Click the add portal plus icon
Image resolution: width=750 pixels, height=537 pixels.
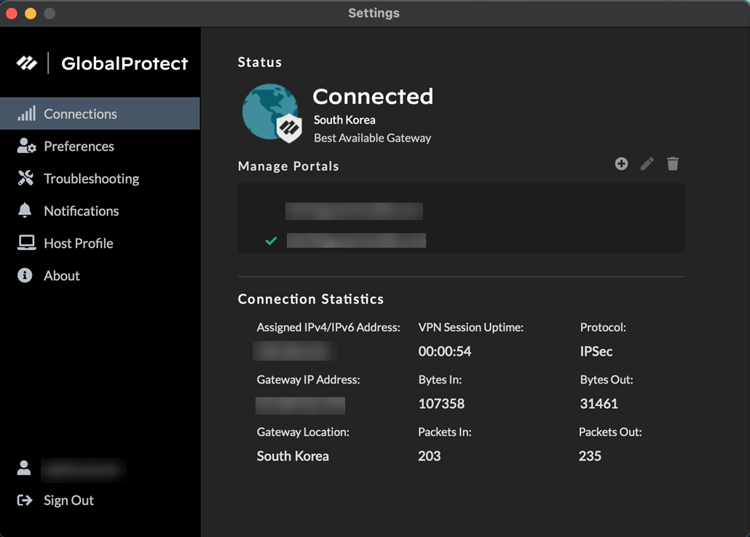621,164
